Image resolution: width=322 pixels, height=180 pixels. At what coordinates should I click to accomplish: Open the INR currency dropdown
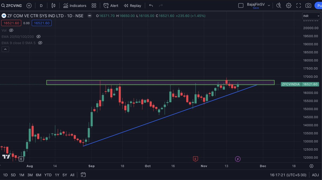(311, 16)
